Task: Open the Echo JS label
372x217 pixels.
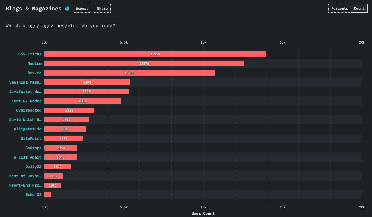Action: (34, 195)
